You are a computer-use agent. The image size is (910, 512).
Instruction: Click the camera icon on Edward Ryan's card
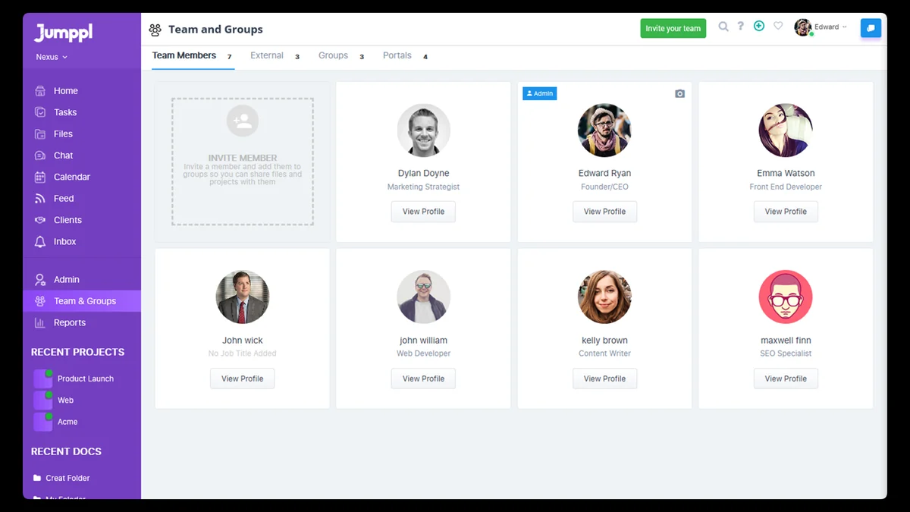coord(679,94)
